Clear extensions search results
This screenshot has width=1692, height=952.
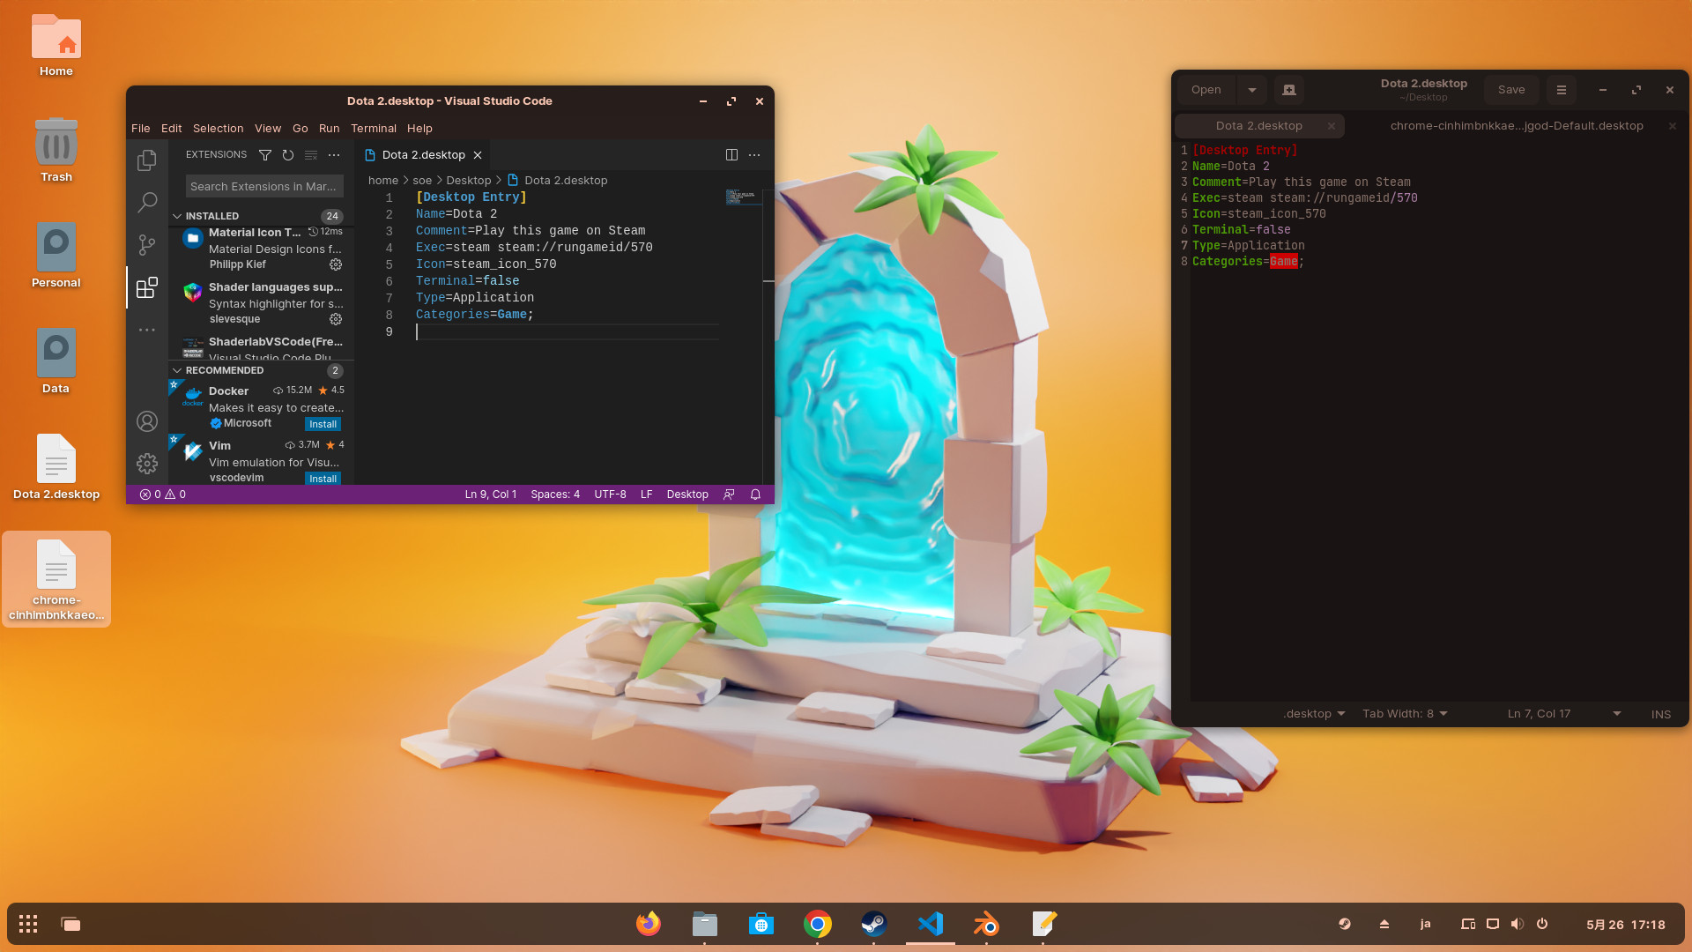[311, 155]
